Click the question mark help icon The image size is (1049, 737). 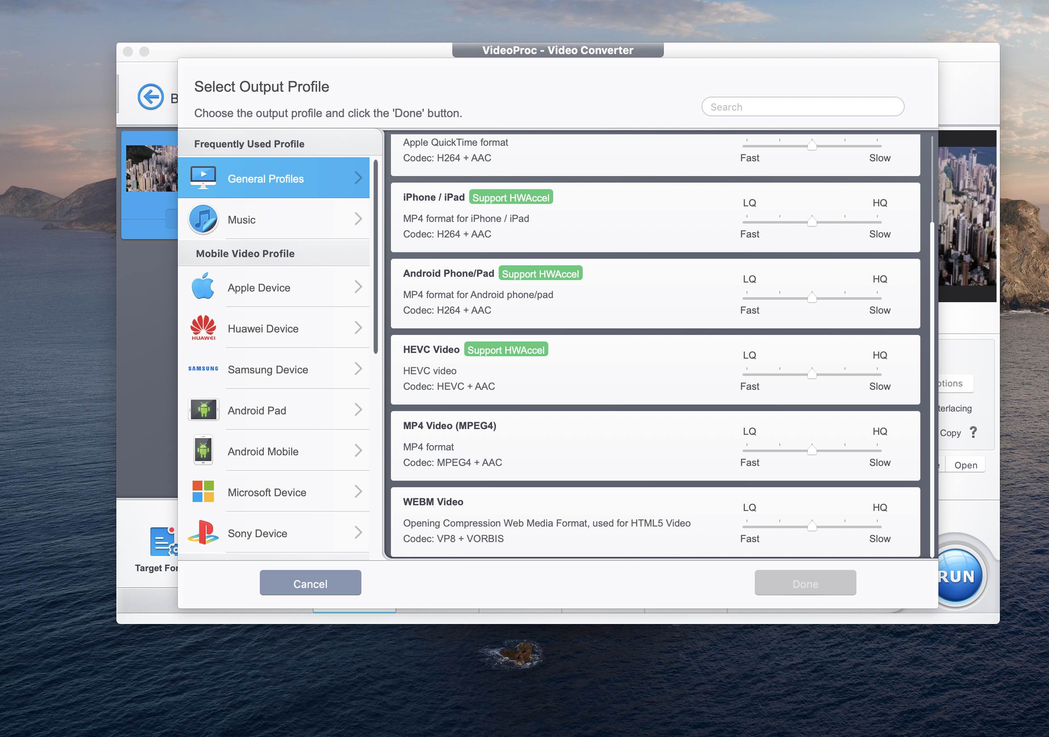click(x=974, y=432)
